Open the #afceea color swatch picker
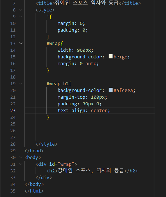 point(111,90)
